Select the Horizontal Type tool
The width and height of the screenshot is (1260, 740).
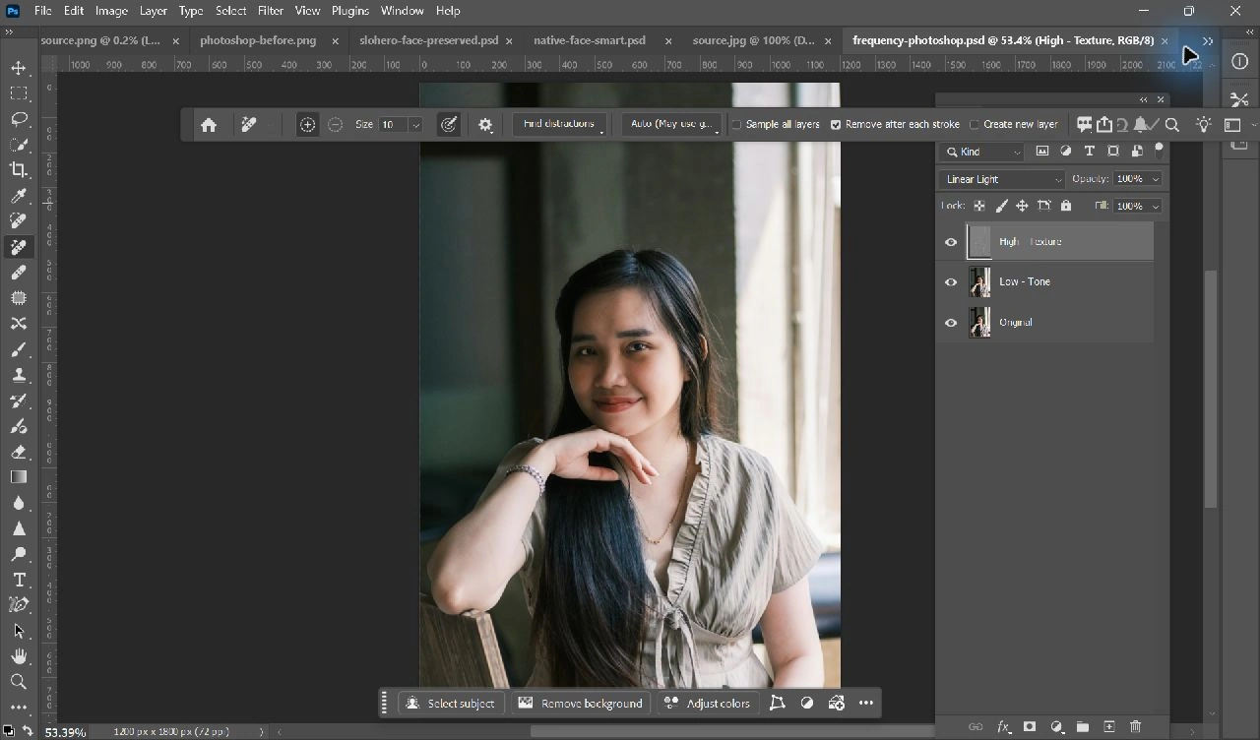[x=19, y=580]
